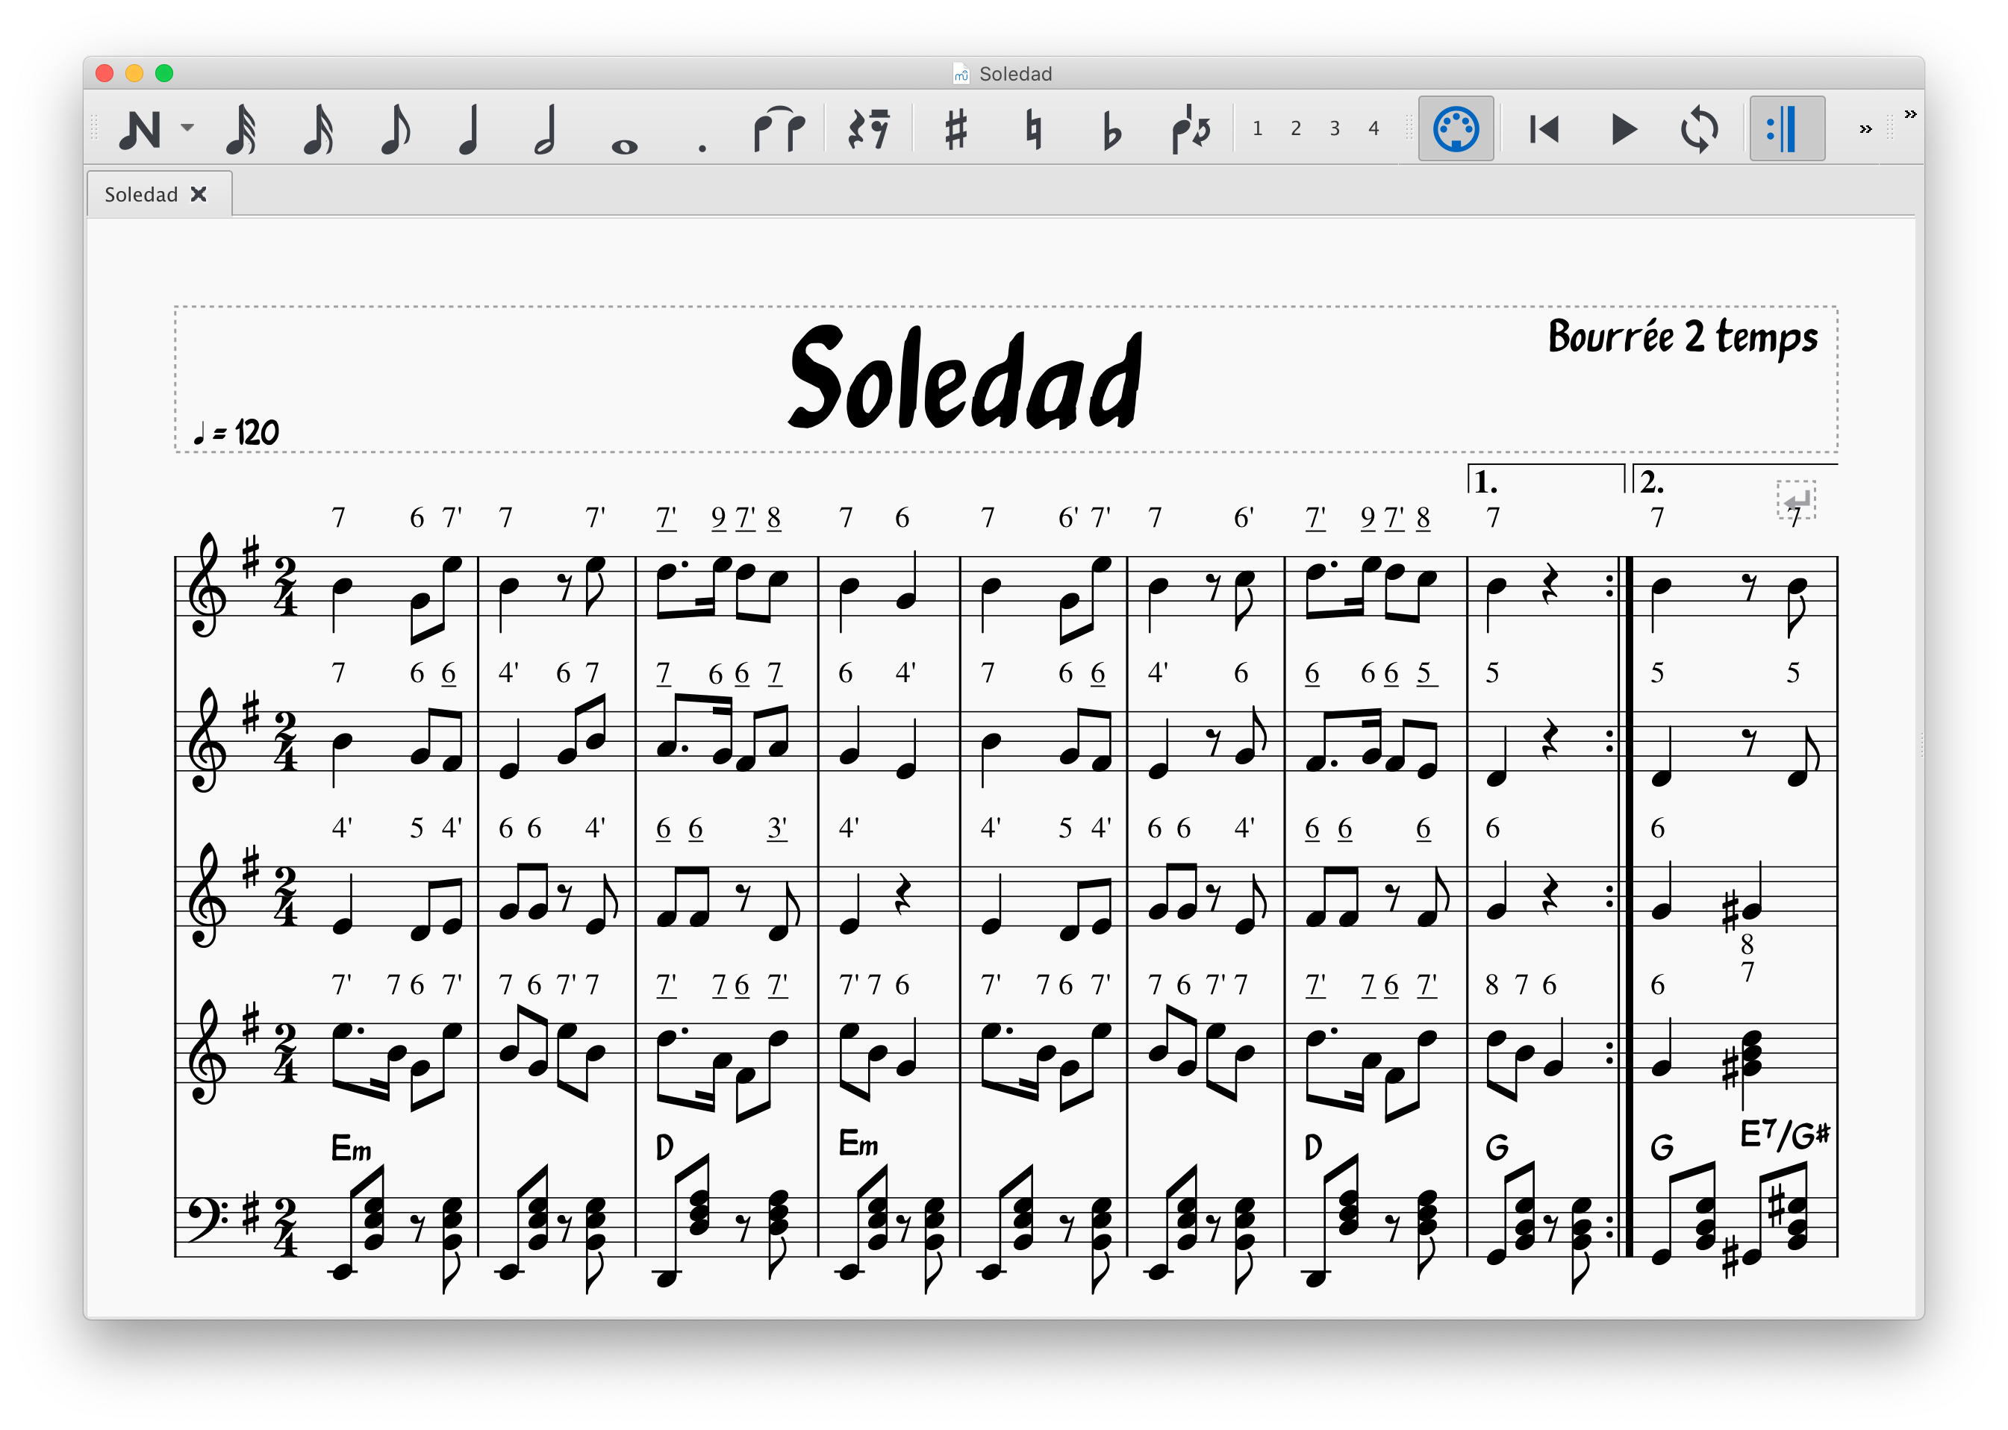Image resolution: width=2008 pixels, height=1430 pixels.
Task: Click Rewind to beginning
Action: tap(1544, 128)
